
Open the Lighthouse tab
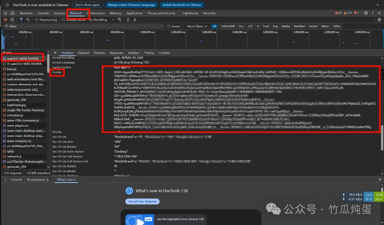pyautogui.click(x=190, y=13)
